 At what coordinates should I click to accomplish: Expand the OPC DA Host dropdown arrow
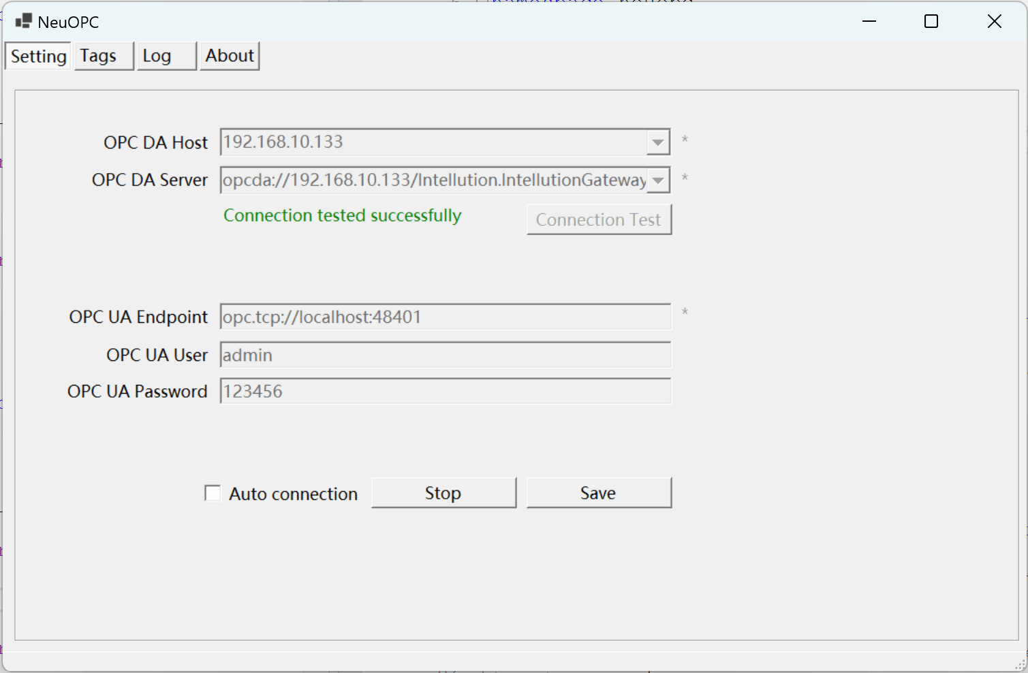657,142
